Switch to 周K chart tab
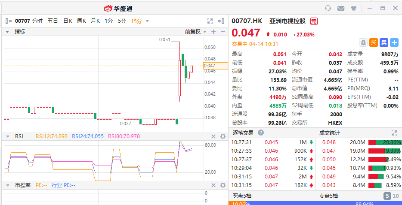Image resolution: width=402 pixels, height=205 pixels. click(81, 21)
